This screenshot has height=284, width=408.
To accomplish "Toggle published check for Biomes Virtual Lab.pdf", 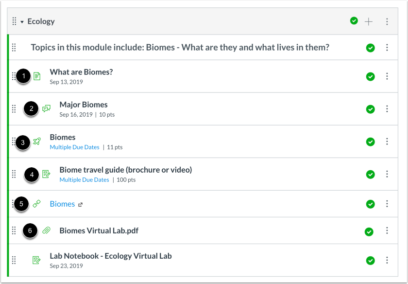I will click(369, 231).
